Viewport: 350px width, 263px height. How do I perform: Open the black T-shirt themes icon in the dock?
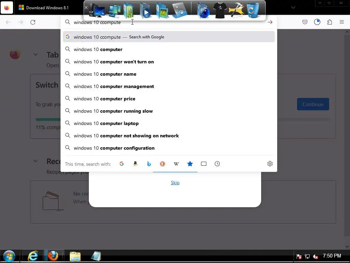tap(220, 10)
